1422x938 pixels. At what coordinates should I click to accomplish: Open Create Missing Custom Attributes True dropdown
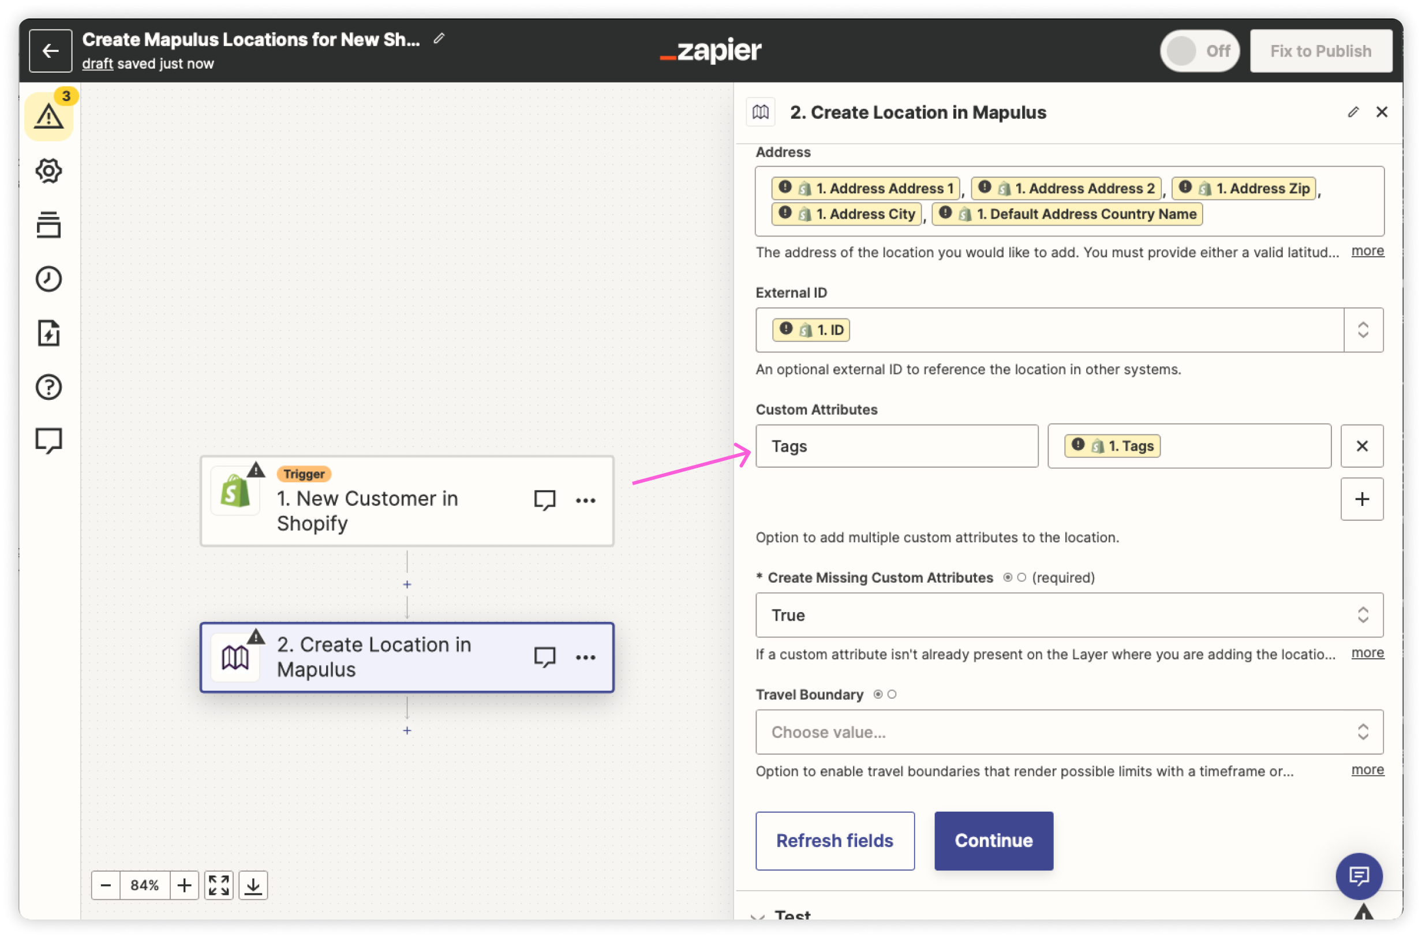click(1069, 616)
